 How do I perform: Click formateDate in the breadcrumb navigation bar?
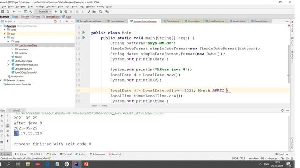pyautogui.click(x=51, y=17)
